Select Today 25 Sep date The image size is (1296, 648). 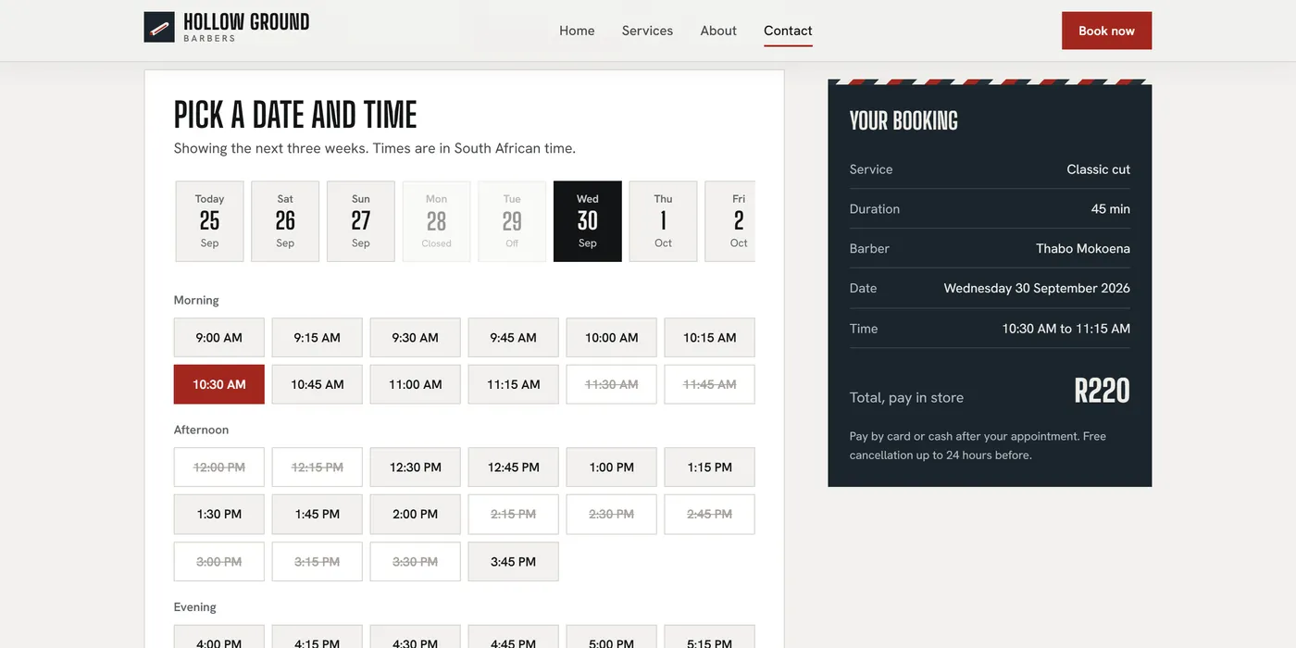[209, 221]
